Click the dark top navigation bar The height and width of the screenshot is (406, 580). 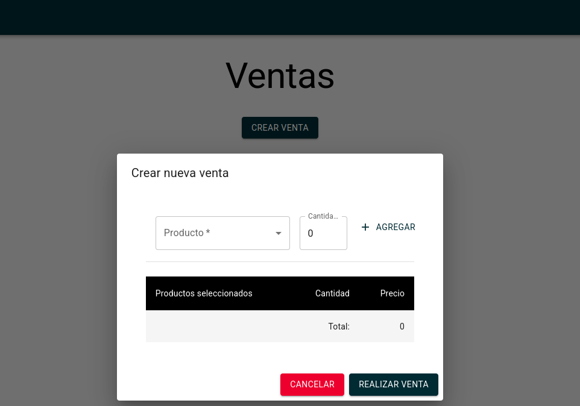pos(290,17)
